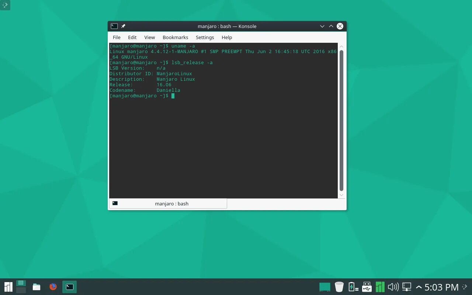Click the 'Daniella' codename value
The width and height of the screenshot is (472, 295).
168,90
